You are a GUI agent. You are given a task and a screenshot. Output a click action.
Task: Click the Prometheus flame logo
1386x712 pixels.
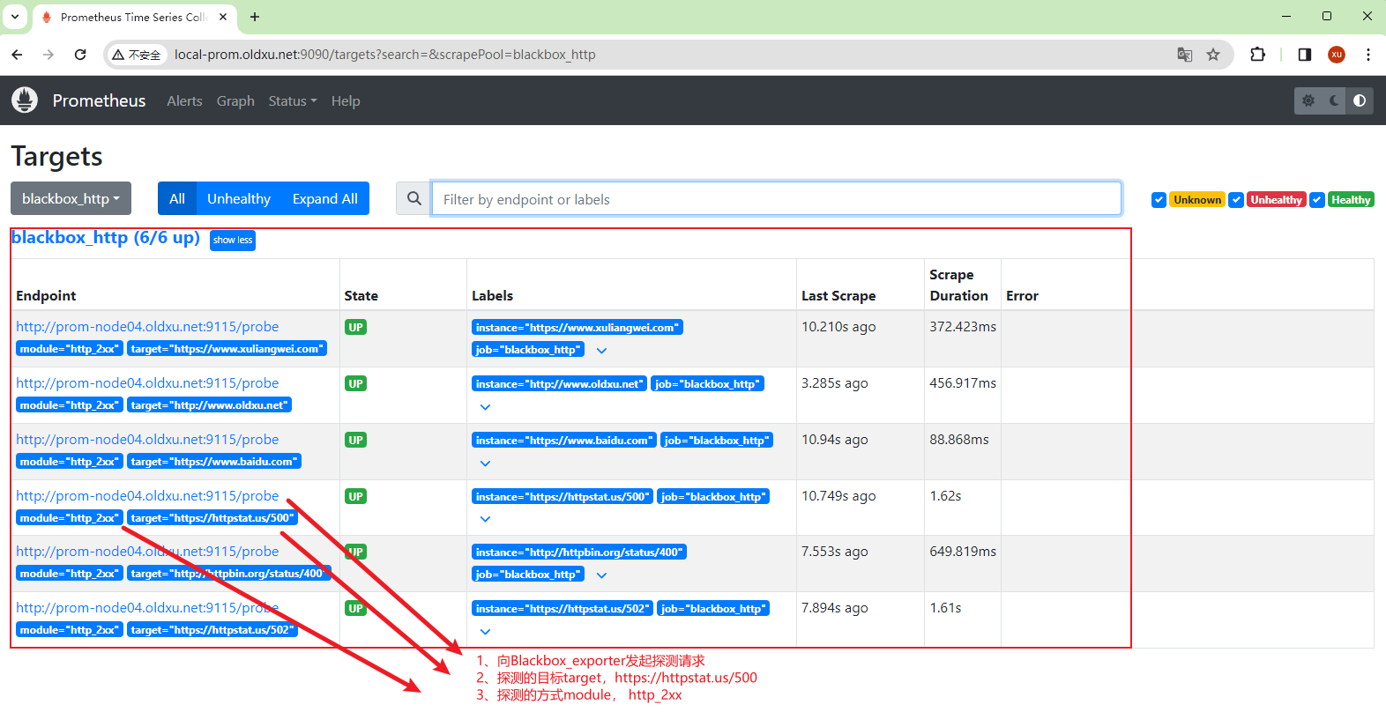(25, 100)
